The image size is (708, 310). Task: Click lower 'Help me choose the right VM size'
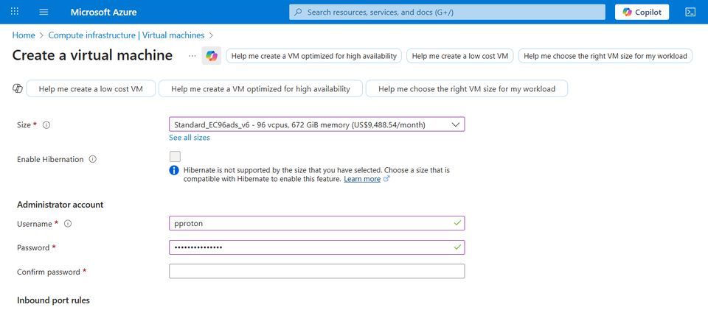(x=466, y=88)
